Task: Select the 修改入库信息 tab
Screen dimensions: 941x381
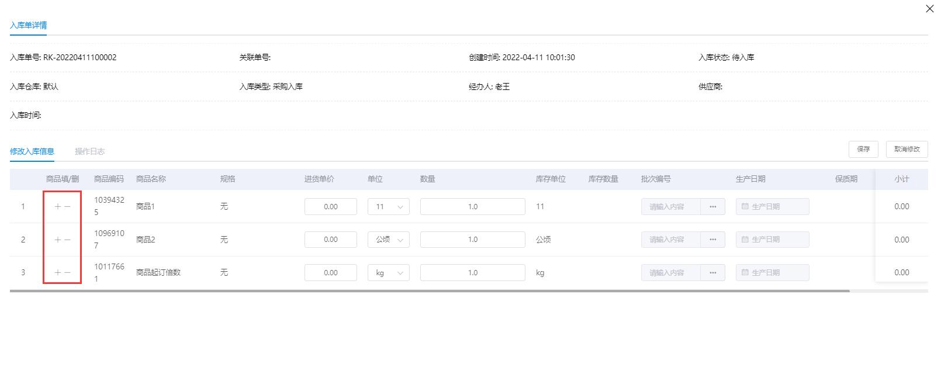Action: tap(32, 151)
